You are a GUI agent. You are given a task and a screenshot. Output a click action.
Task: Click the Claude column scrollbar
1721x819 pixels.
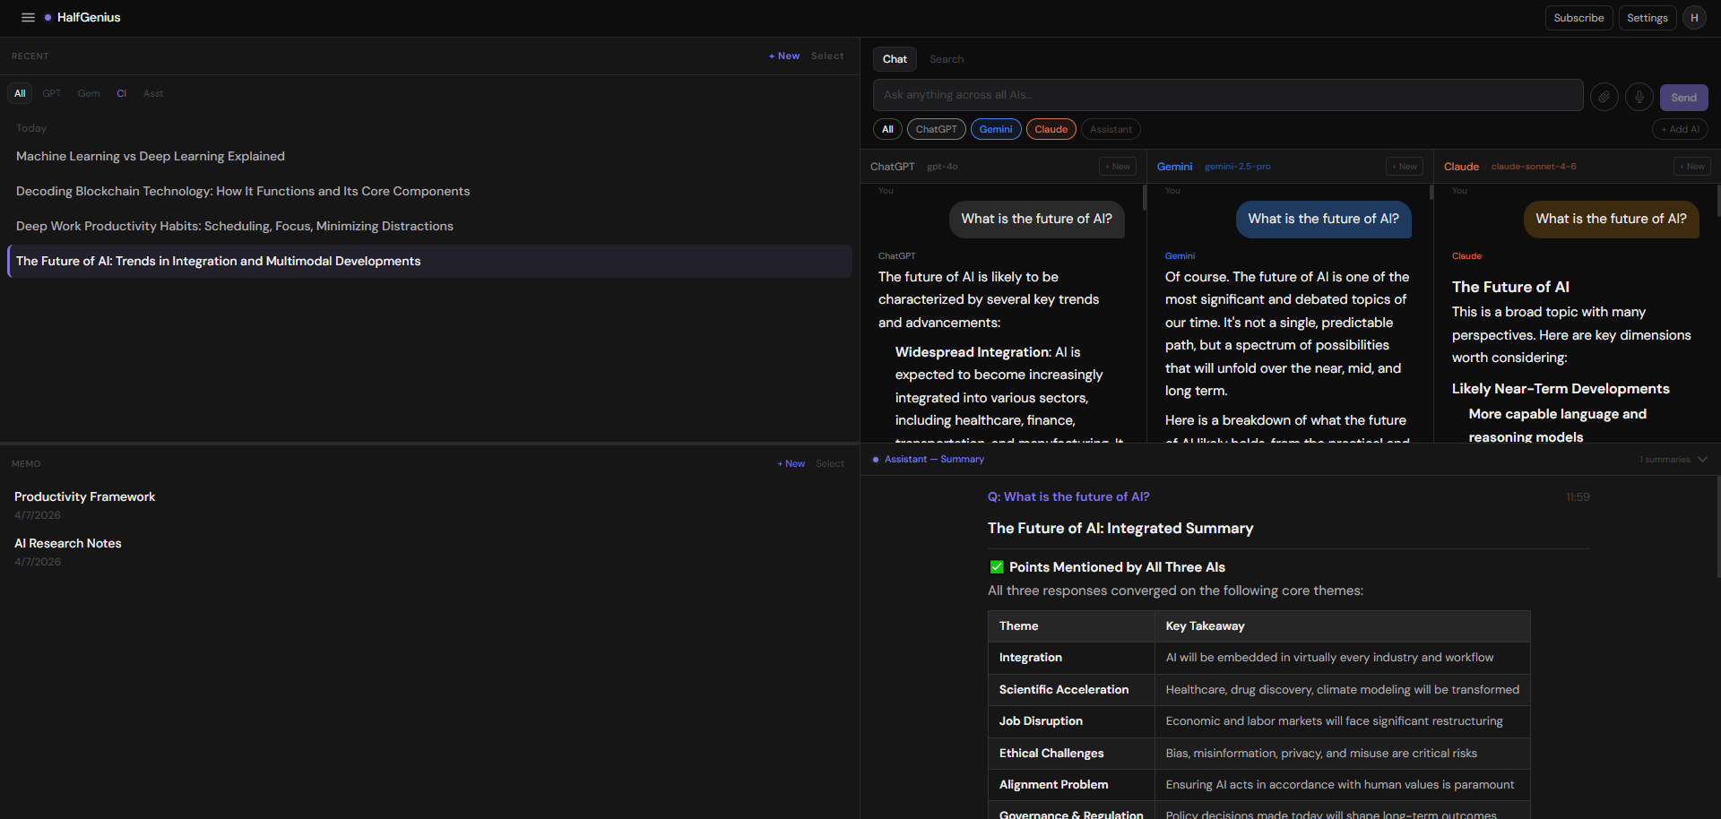tap(1718, 201)
